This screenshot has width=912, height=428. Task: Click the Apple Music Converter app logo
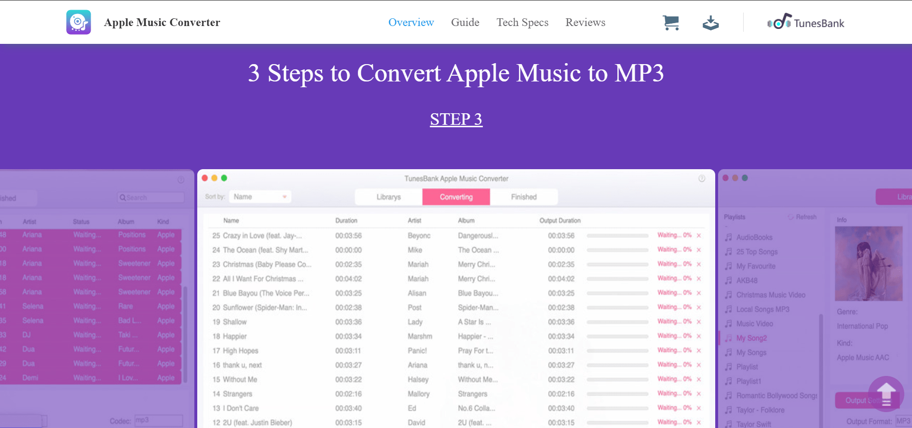click(79, 22)
